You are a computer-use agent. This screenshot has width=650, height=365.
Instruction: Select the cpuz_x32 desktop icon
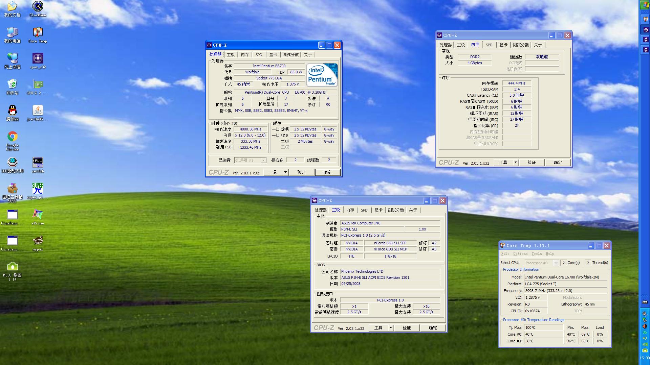coord(38,61)
